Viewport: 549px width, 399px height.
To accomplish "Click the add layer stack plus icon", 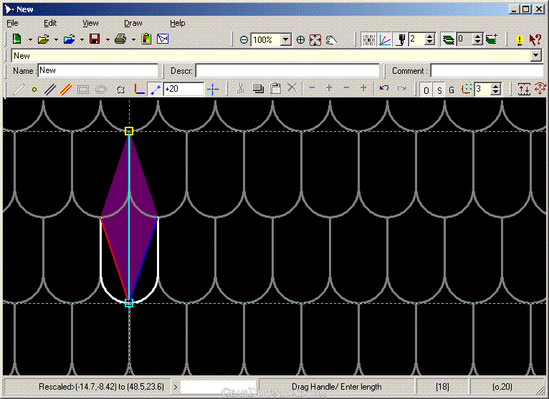I will (492, 39).
